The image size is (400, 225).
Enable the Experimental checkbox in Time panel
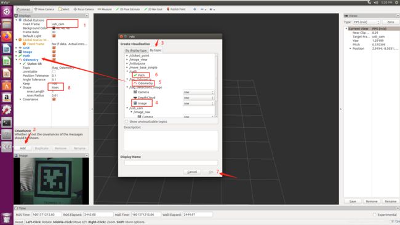click(375, 215)
